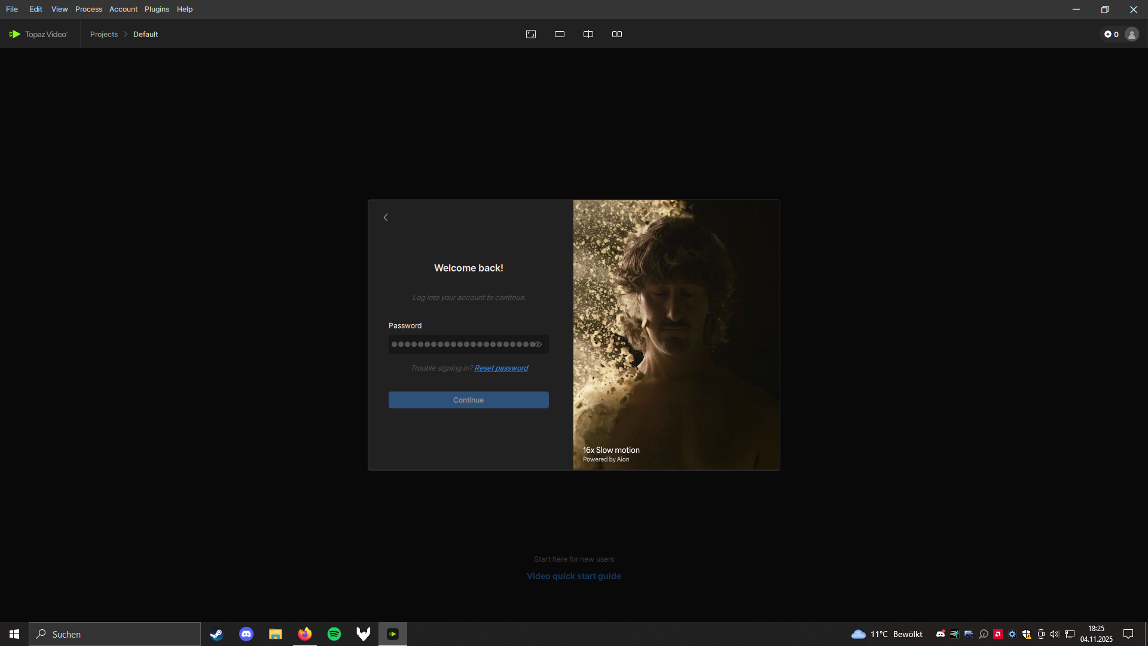The height and width of the screenshot is (646, 1148).
Task: Open the Video quick start guide link
Action: 573,576
